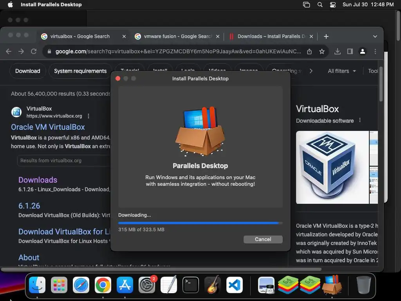Open Chrome downloads icon

[x=337, y=51]
